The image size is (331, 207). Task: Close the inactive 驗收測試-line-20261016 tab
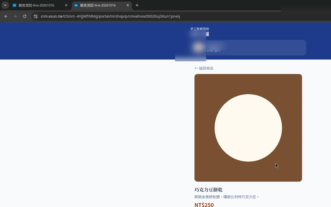(66, 5)
